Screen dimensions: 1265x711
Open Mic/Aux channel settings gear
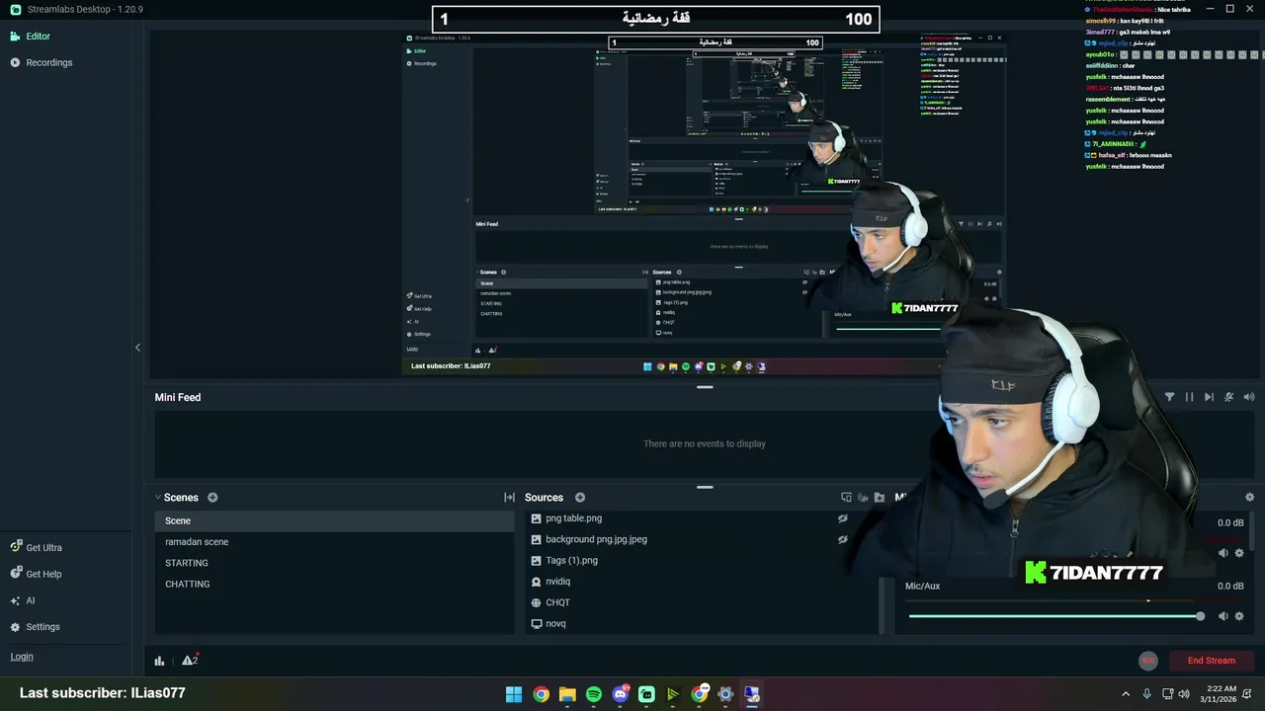tap(1239, 616)
